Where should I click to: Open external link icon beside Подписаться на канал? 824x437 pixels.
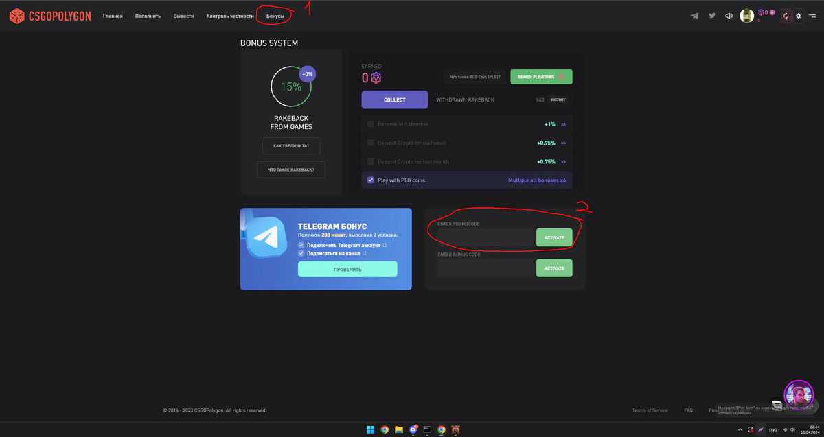click(x=364, y=253)
